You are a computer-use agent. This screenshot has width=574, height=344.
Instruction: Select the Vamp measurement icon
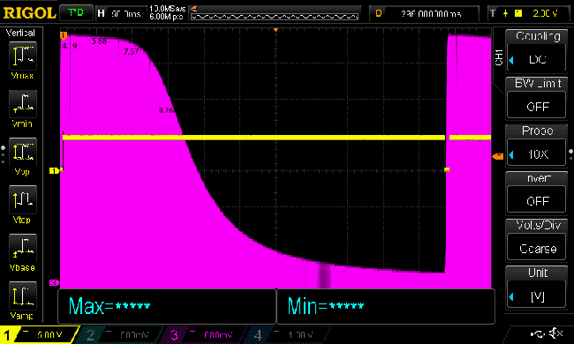click(22, 296)
